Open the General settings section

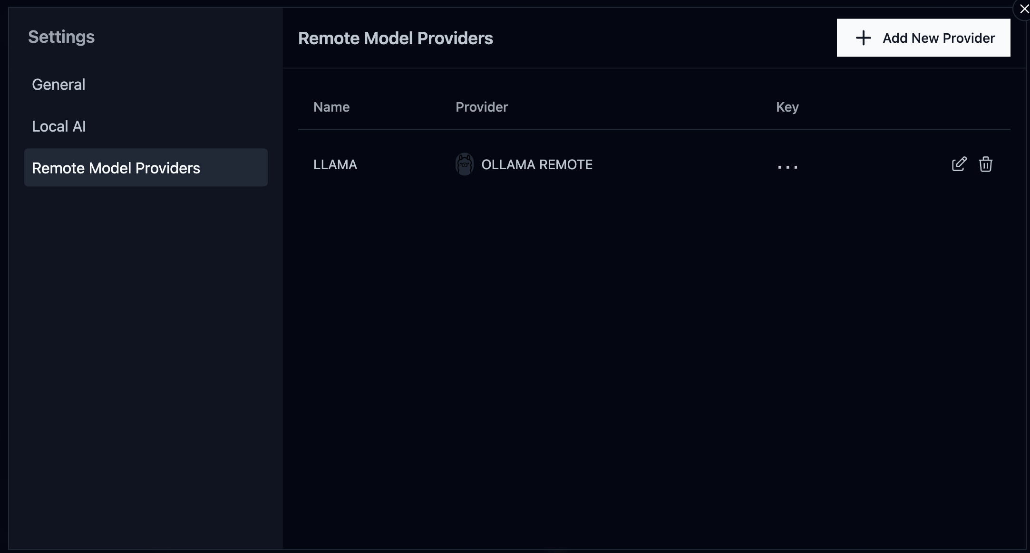click(58, 85)
